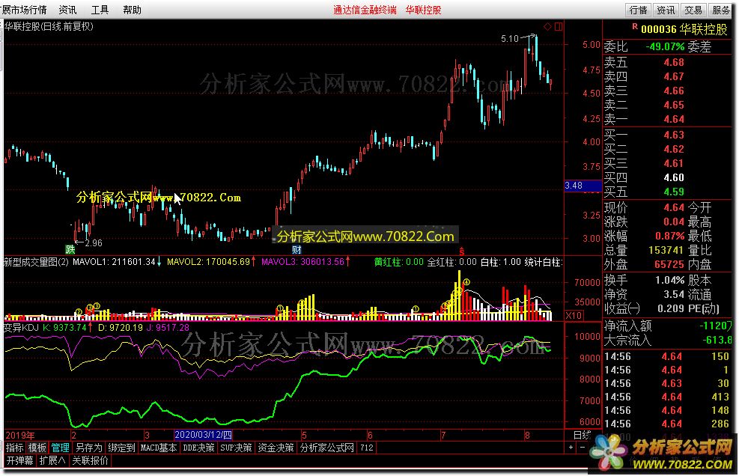739x476 pixels.
Task: Click the 变异KDJ indicator label
Action: [21, 327]
